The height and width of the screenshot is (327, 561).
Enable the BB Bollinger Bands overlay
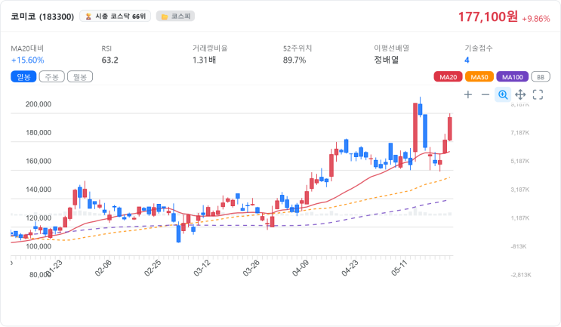coord(541,77)
